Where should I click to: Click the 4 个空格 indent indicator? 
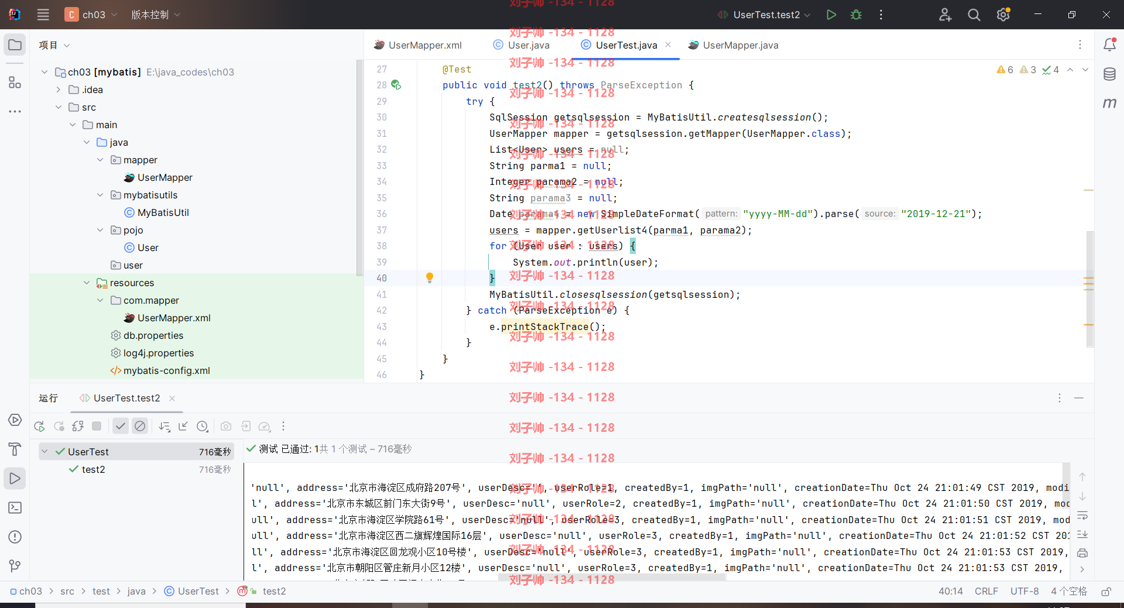(x=1068, y=592)
